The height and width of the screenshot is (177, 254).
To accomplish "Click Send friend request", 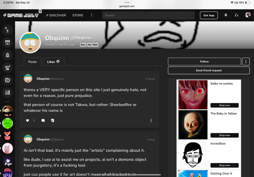I will coord(209,71).
